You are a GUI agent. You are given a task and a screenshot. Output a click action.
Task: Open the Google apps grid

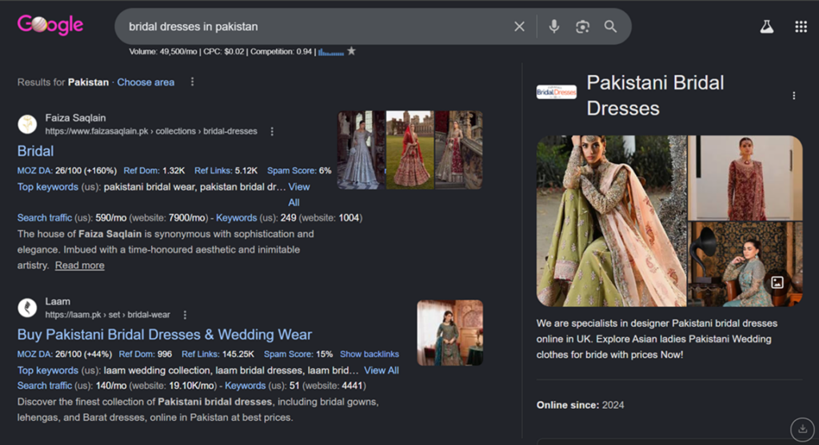(x=801, y=26)
